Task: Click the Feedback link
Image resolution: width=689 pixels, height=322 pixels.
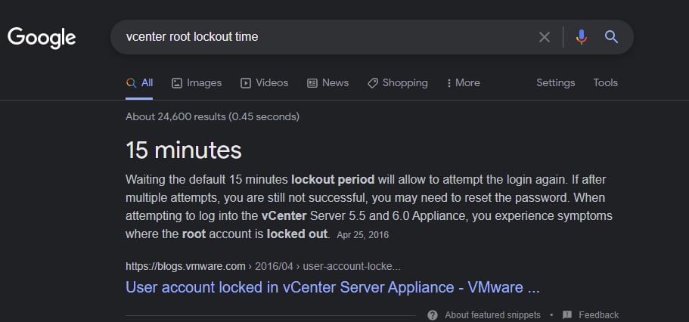Action: (x=598, y=315)
